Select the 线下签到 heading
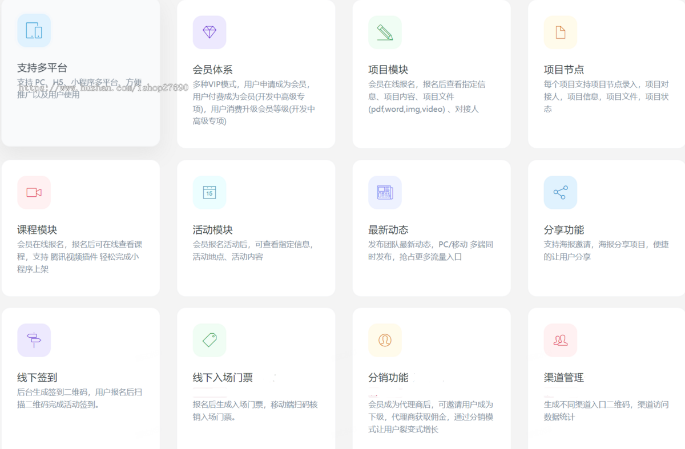Screen dimensions: 685x449 [x=37, y=378]
